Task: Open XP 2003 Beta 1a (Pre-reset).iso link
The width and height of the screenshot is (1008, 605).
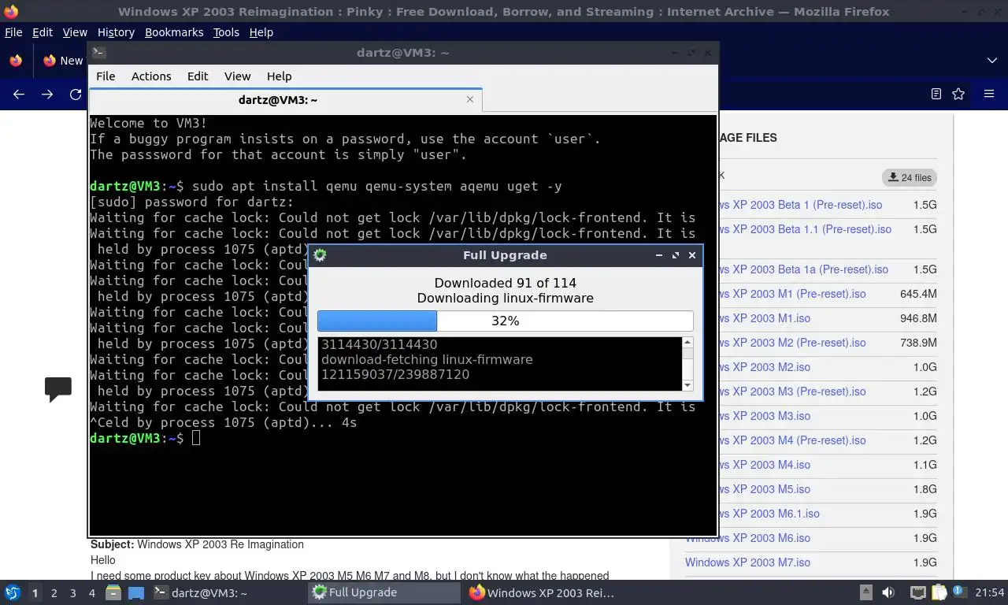Action: tap(802, 269)
